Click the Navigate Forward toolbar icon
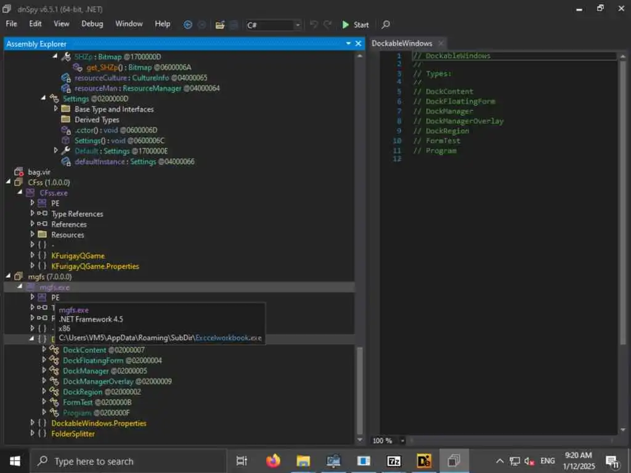 (202, 25)
